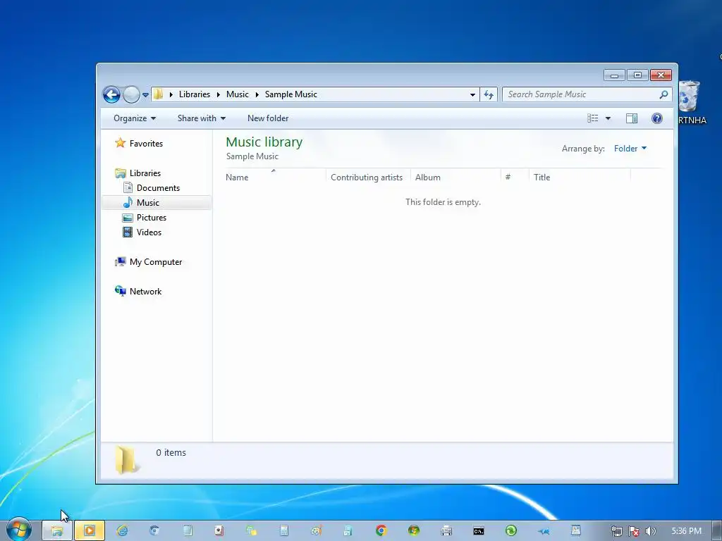The height and width of the screenshot is (541, 722).
Task: Click the 5:36 PM clock
Action: pos(687,531)
